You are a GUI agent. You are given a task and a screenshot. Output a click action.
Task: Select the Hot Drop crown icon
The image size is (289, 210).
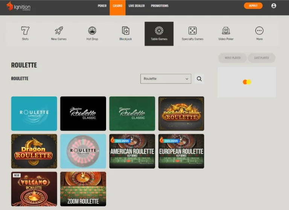92,31
